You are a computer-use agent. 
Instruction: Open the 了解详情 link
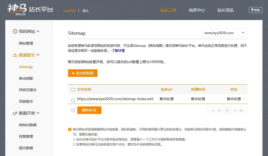pyautogui.click(x=118, y=51)
